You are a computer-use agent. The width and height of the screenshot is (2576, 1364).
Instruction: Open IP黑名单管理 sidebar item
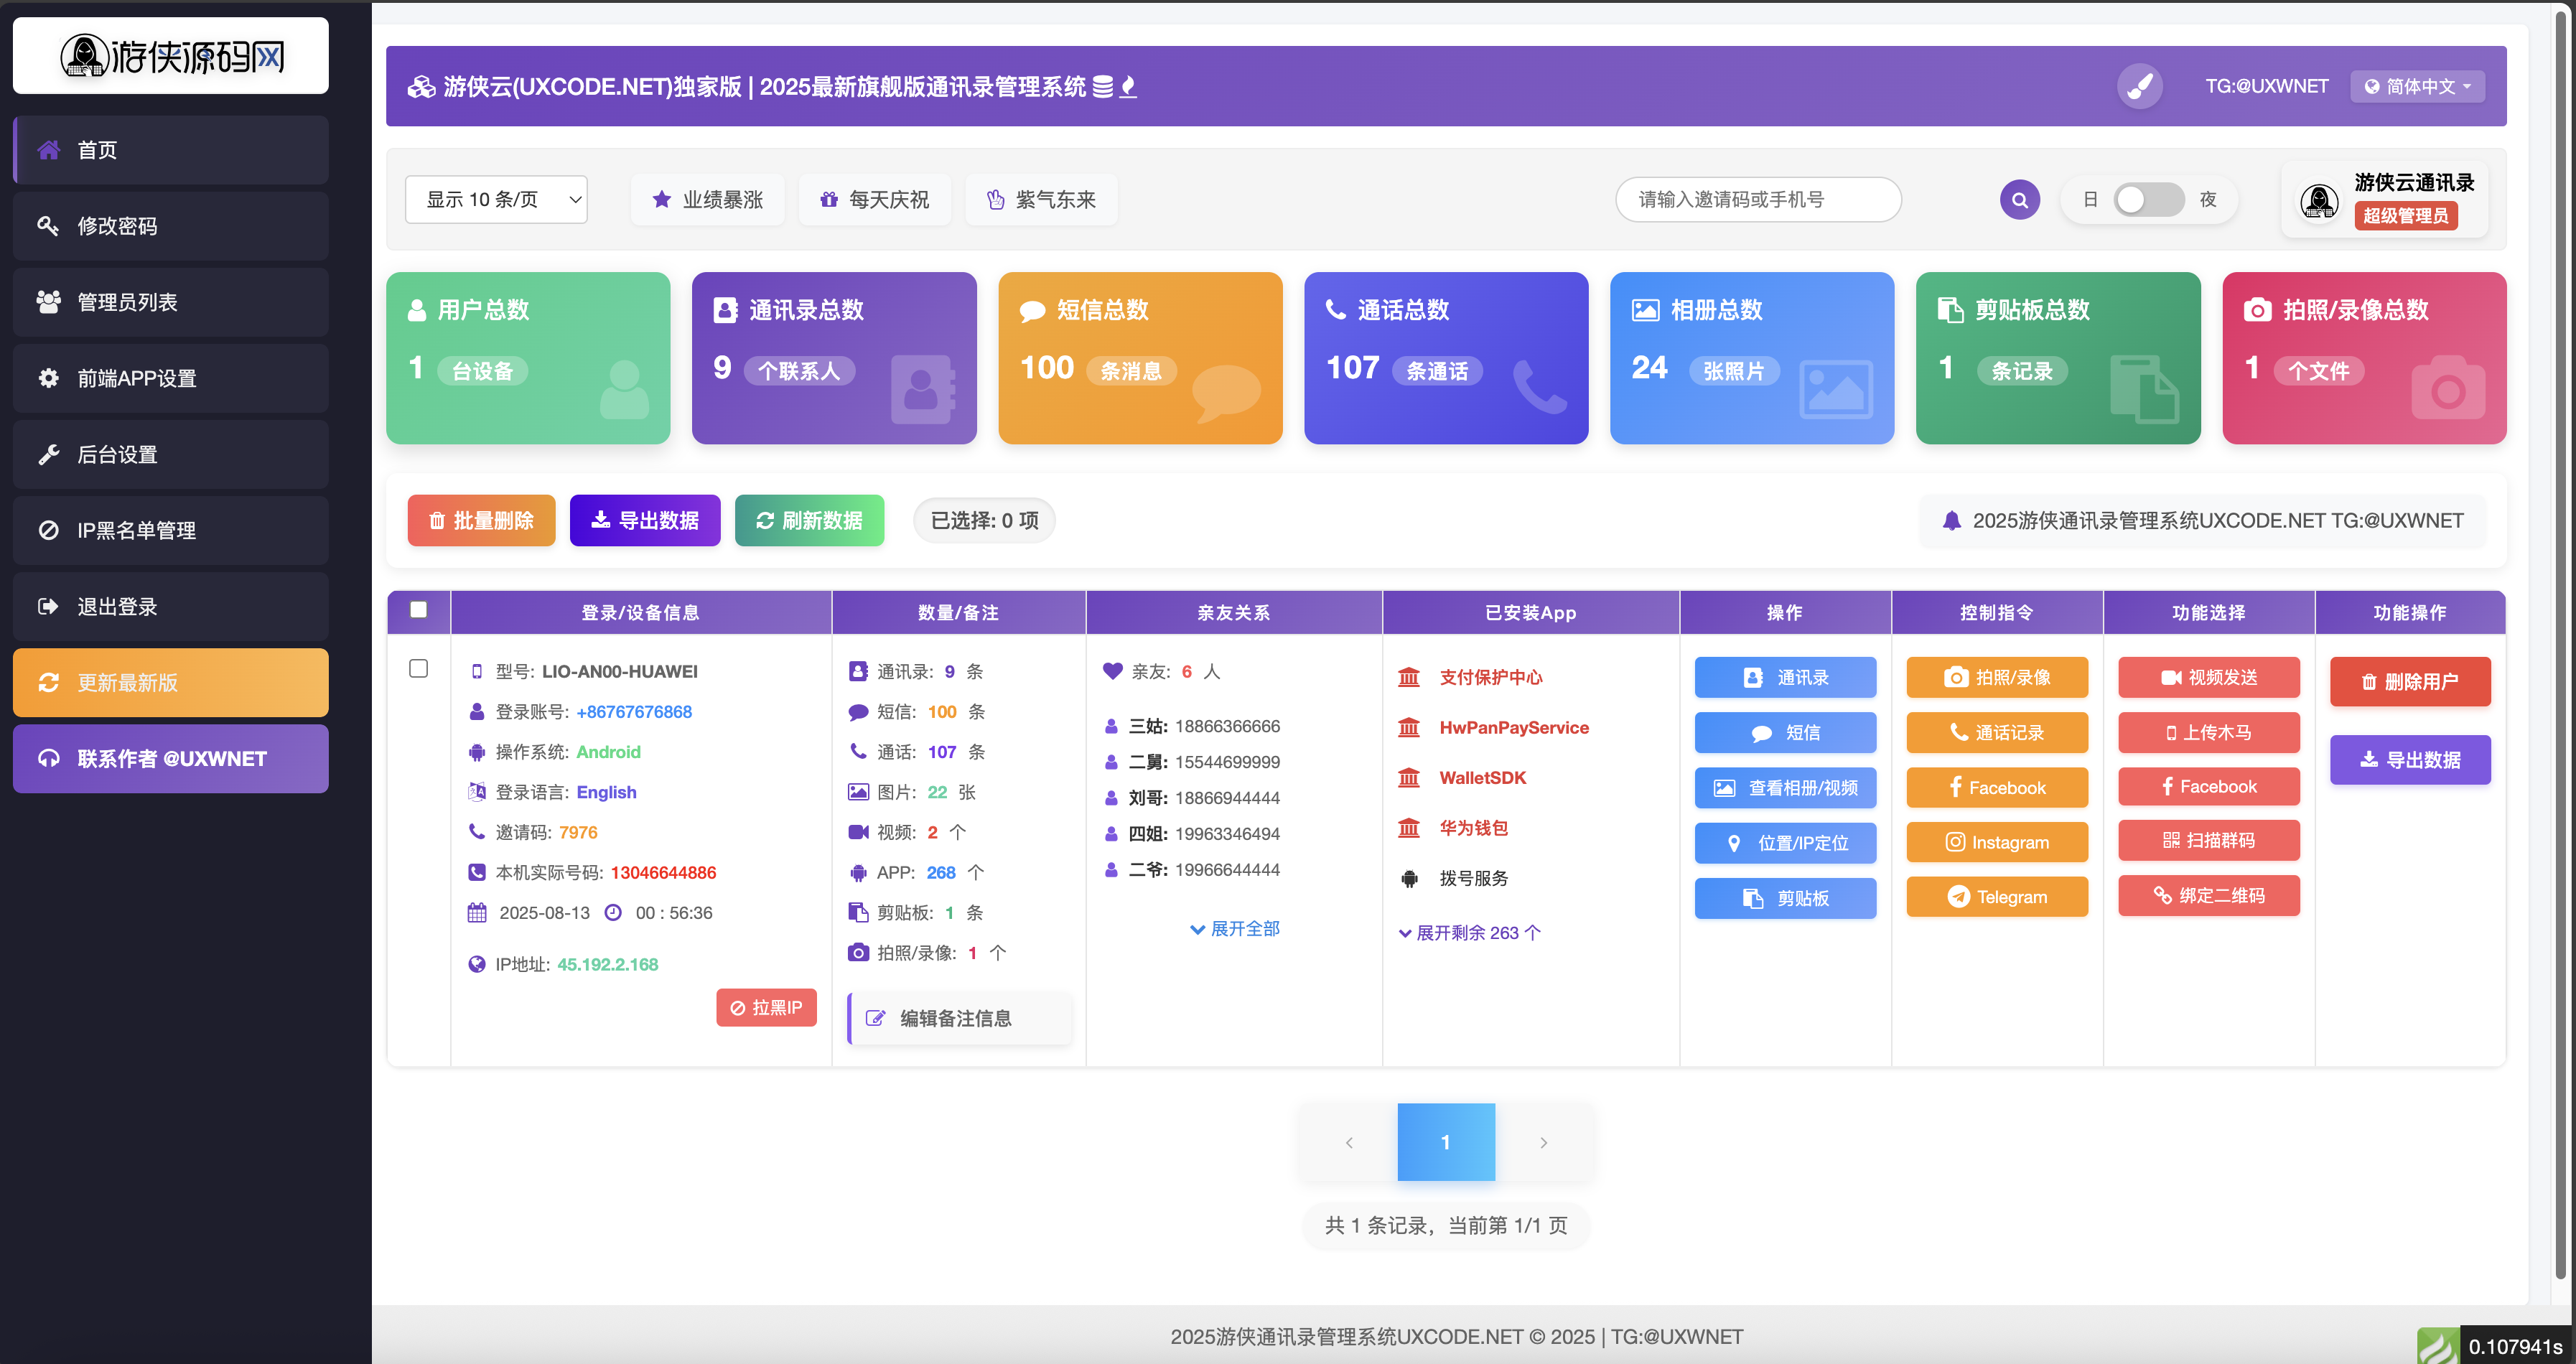click(x=171, y=530)
